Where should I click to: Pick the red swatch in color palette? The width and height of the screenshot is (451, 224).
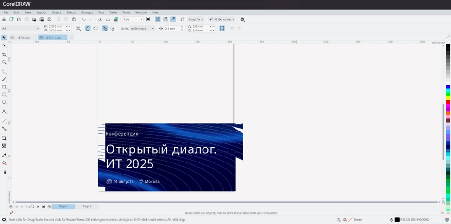pyautogui.click(x=448, y=102)
